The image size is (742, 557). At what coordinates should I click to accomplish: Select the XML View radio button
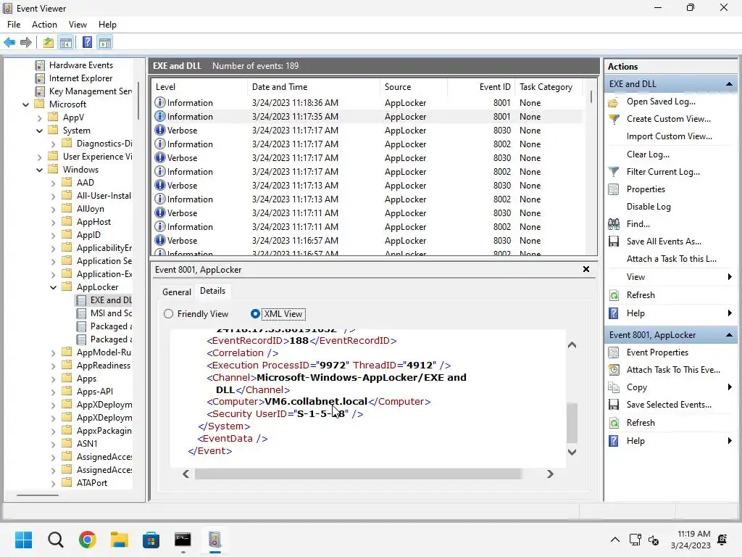[255, 314]
